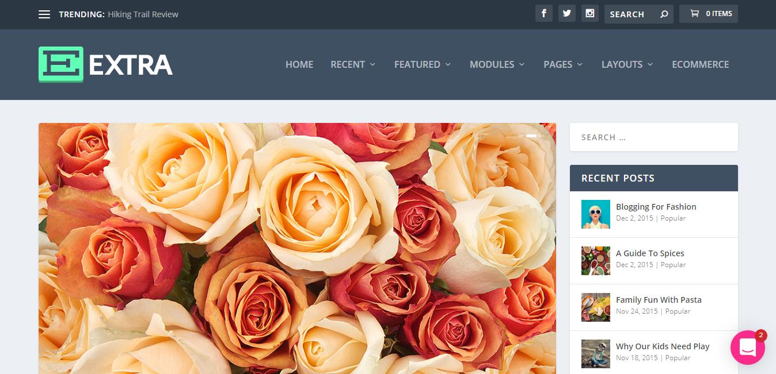
Task: Click the A Guide To Spices thumbnail
Action: tap(596, 261)
